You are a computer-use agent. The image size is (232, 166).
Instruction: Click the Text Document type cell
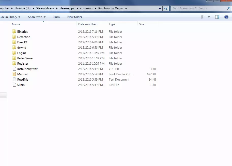(x=119, y=79)
